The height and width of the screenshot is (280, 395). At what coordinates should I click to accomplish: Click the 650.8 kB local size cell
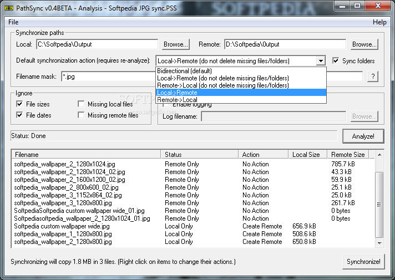[x=304, y=242]
